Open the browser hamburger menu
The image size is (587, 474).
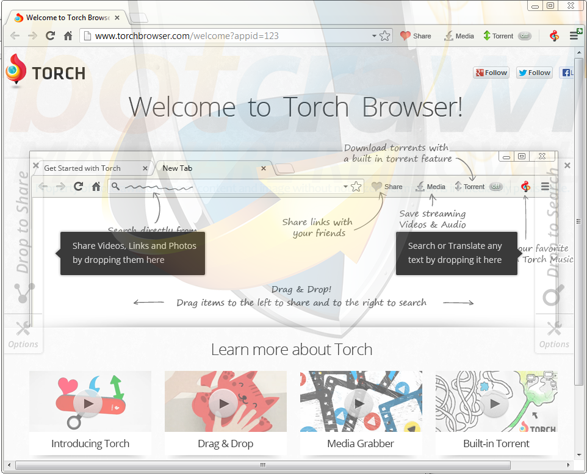point(574,36)
